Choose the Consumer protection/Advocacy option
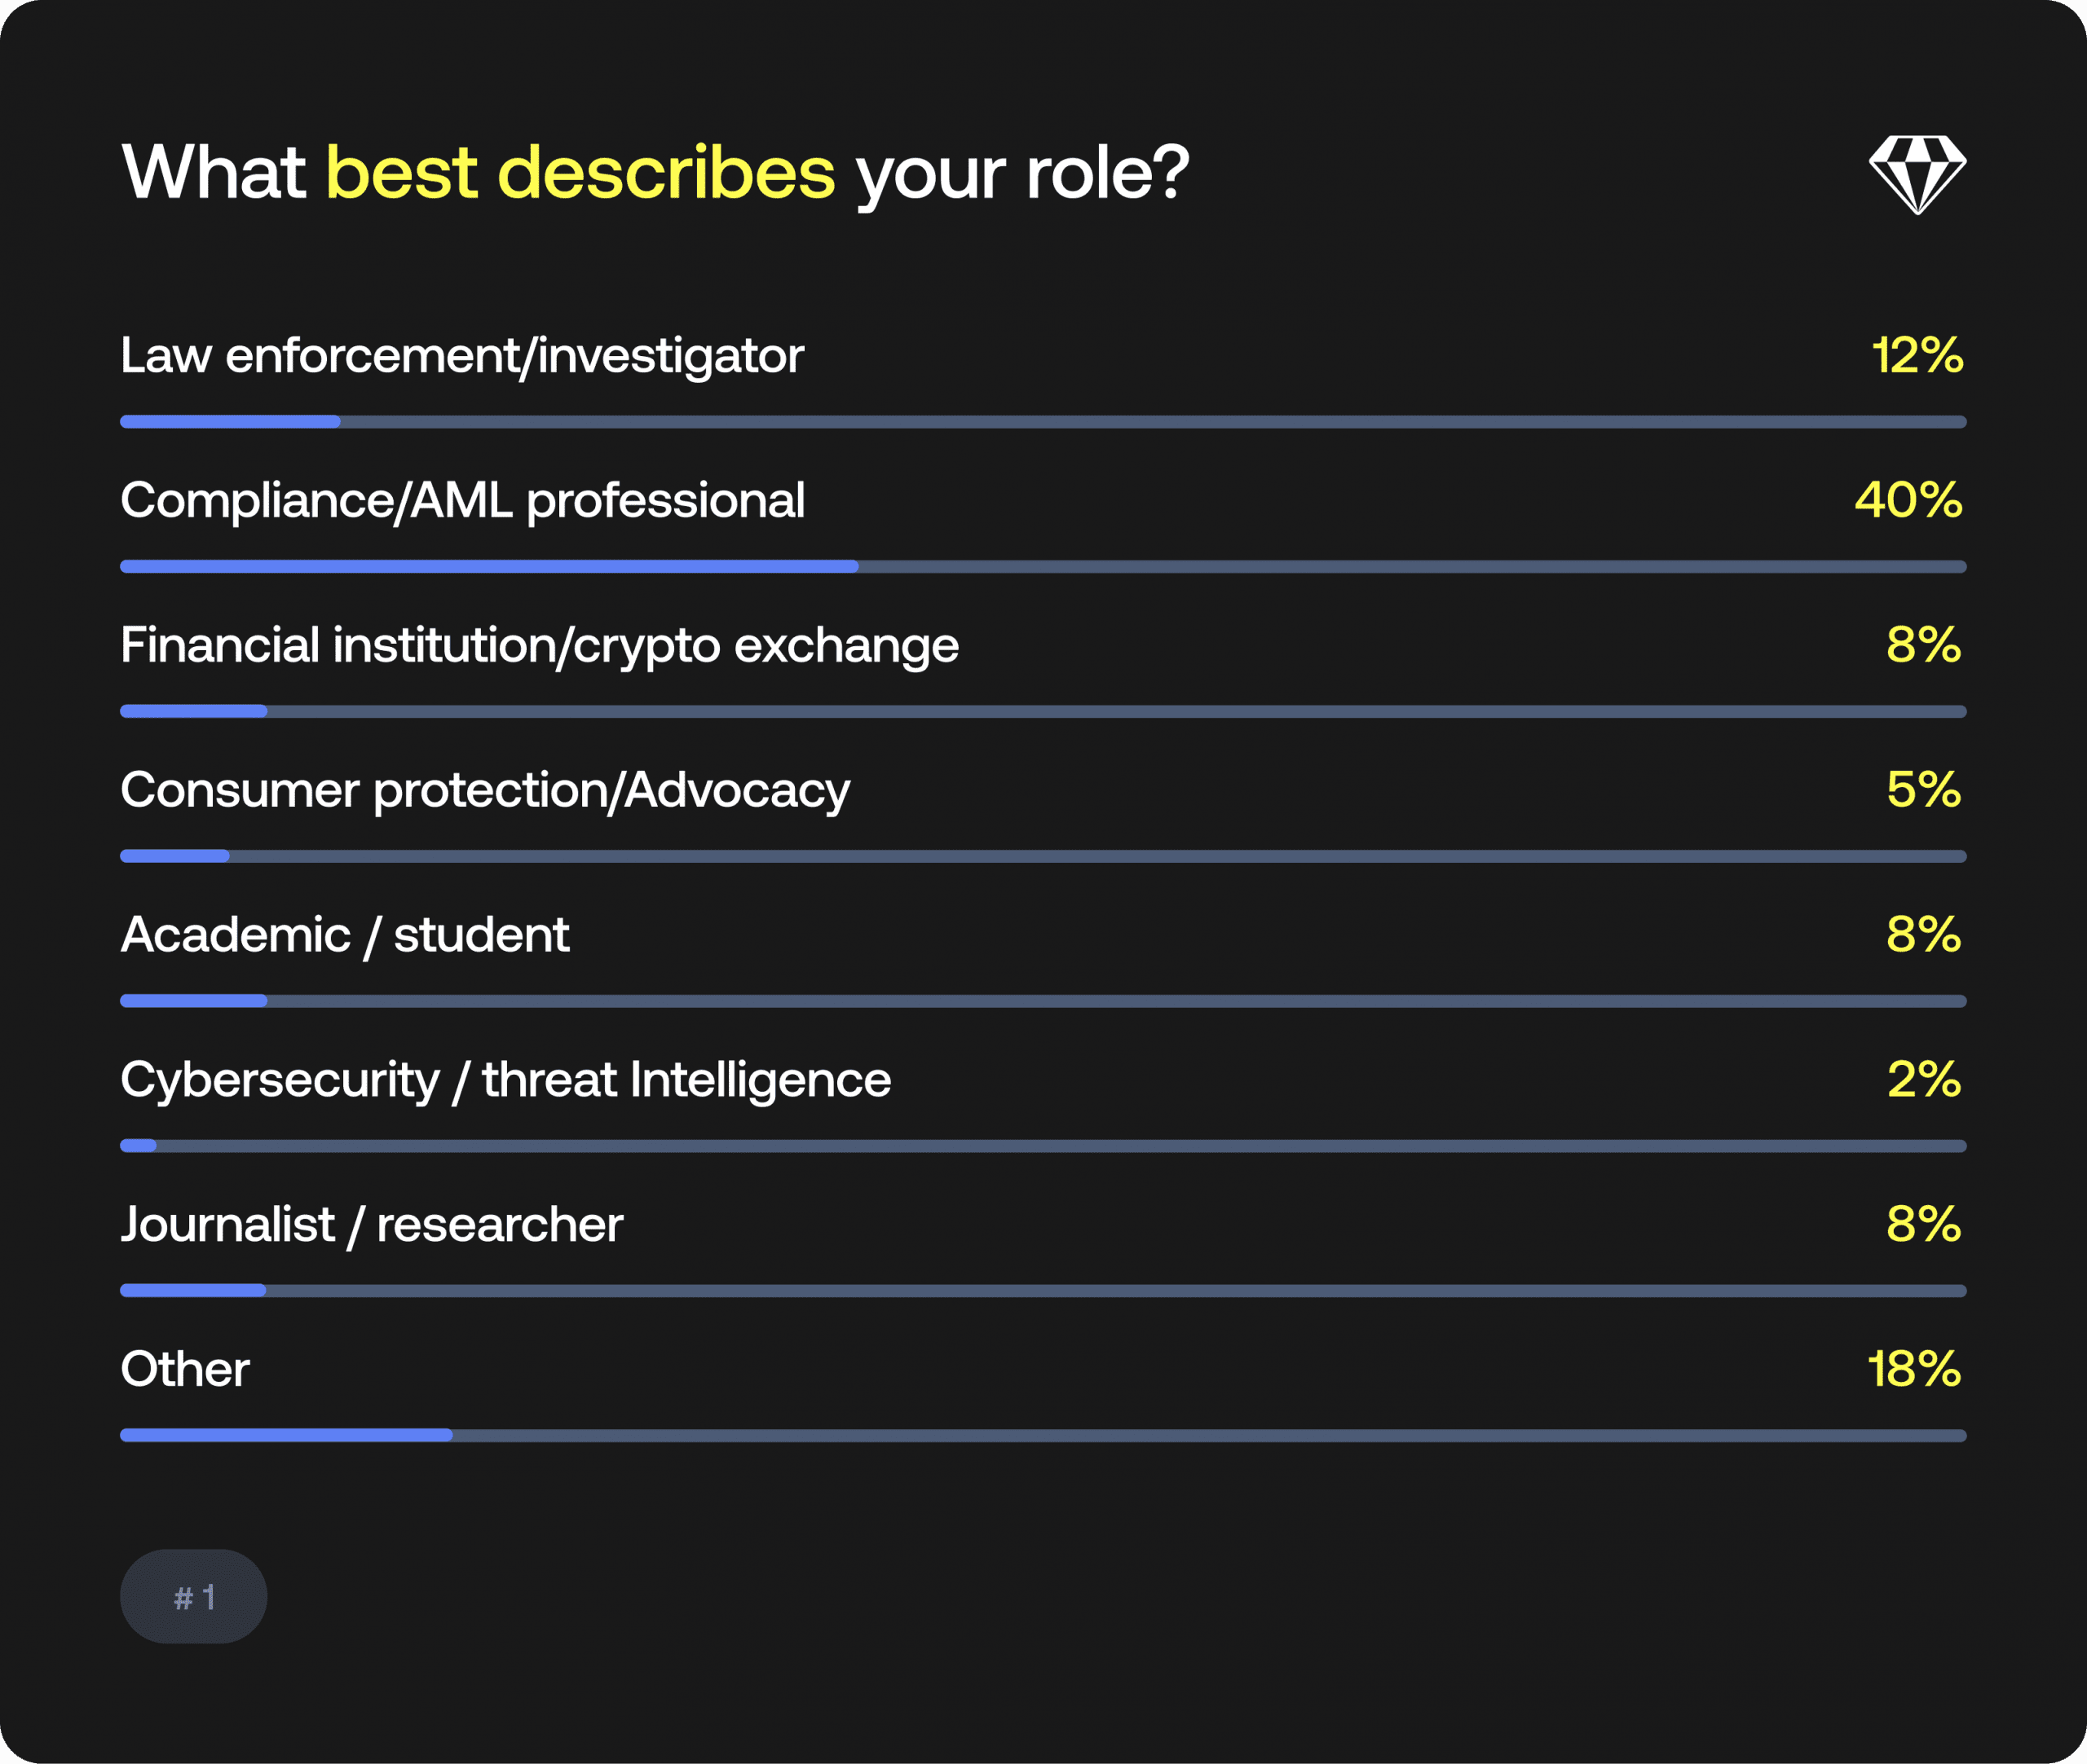 click(x=485, y=790)
